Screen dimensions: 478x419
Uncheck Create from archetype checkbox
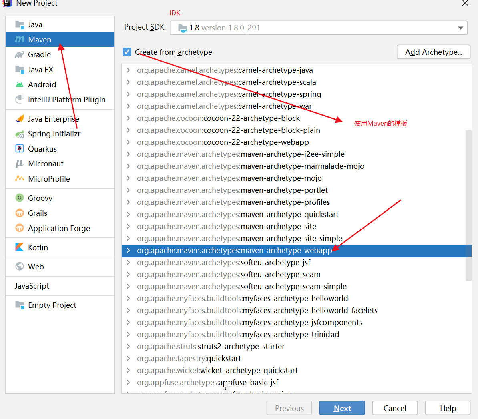click(127, 52)
